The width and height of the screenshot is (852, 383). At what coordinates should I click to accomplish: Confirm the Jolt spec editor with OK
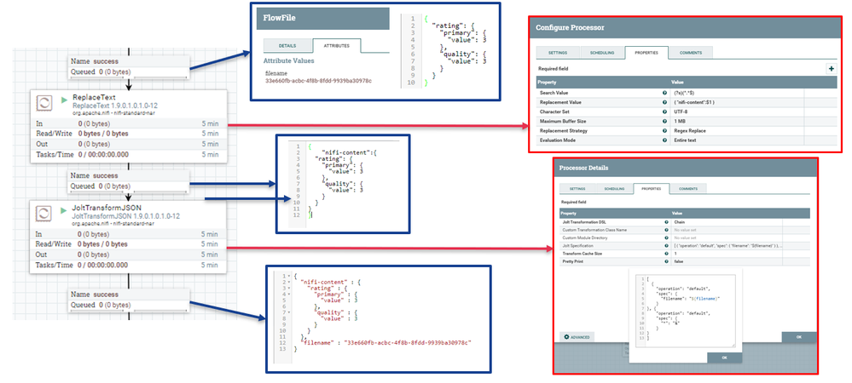724,358
